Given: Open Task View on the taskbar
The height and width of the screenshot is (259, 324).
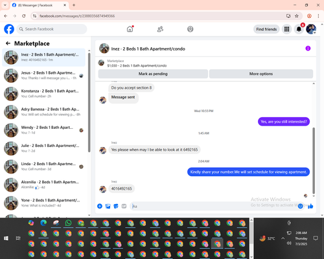Looking at the screenshot, I should 18,238.
